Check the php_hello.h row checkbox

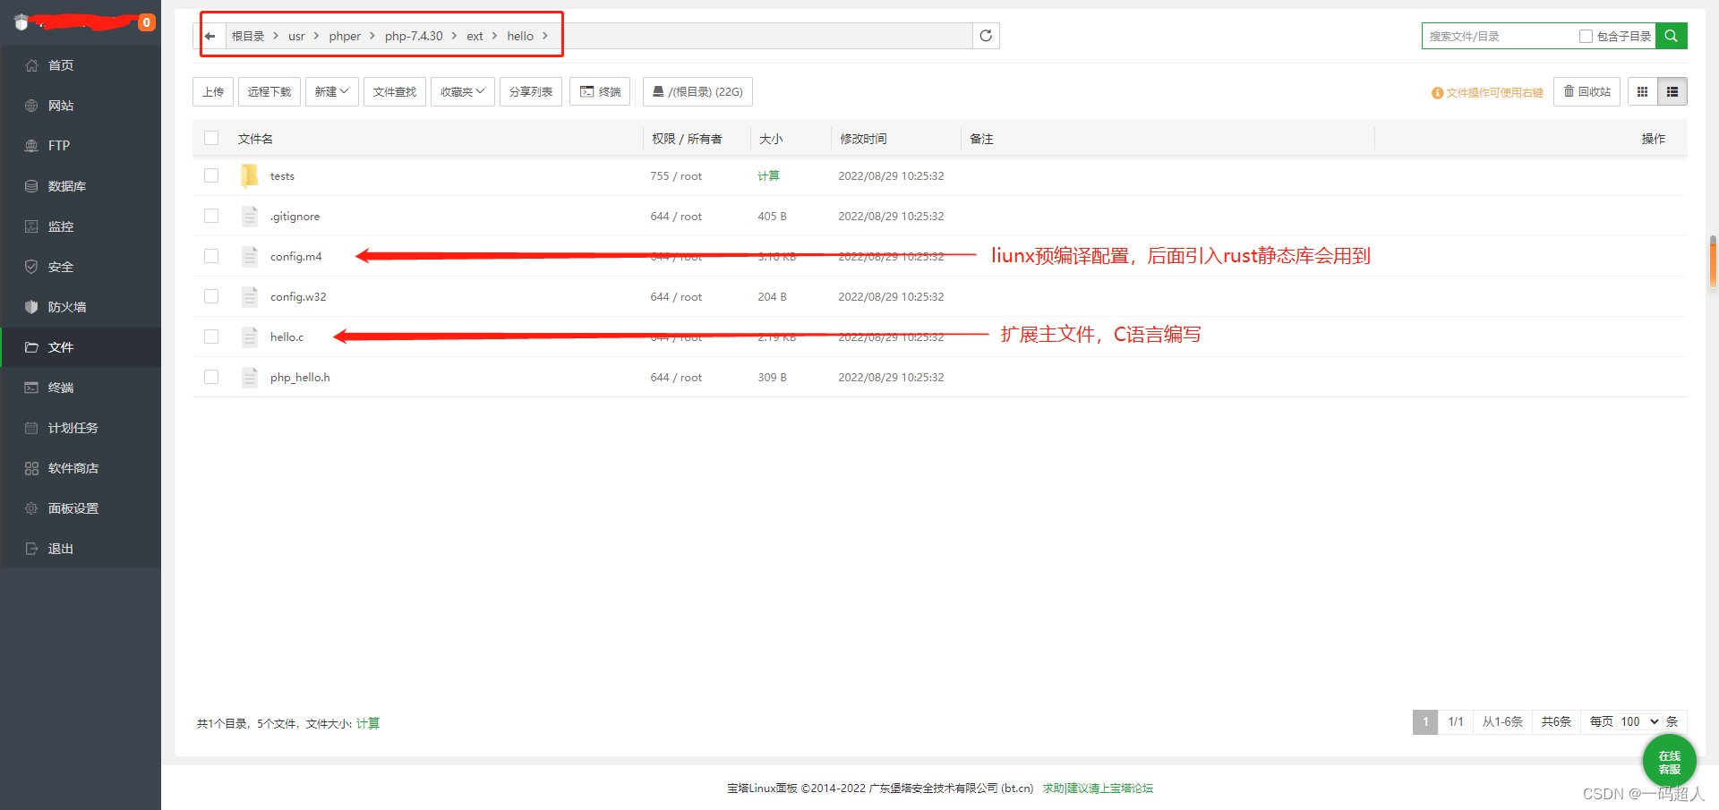click(211, 377)
